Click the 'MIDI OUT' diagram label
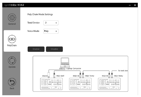The height and width of the screenshot is (97, 141). click(x=60, y=76)
